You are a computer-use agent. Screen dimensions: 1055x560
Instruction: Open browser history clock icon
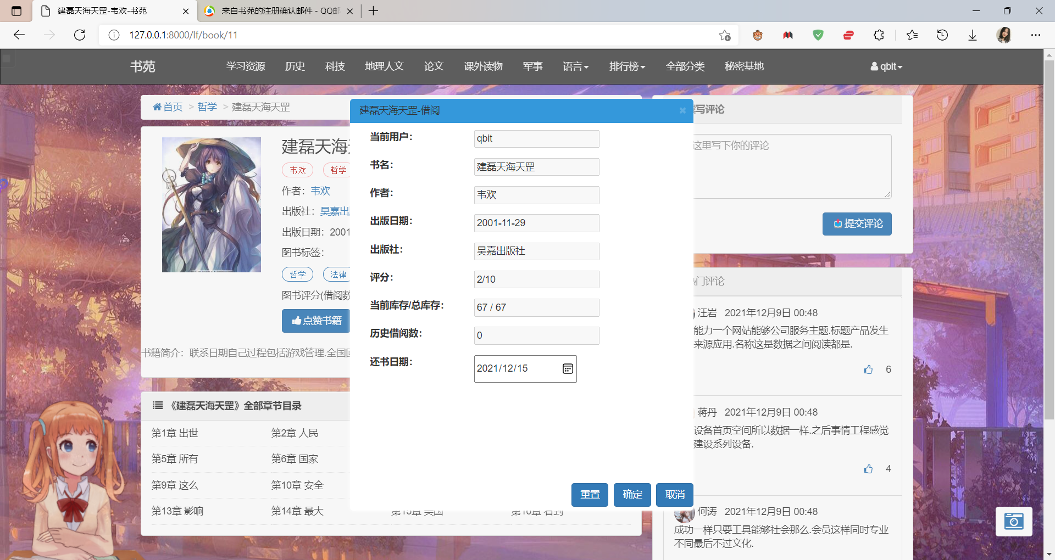point(942,35)
